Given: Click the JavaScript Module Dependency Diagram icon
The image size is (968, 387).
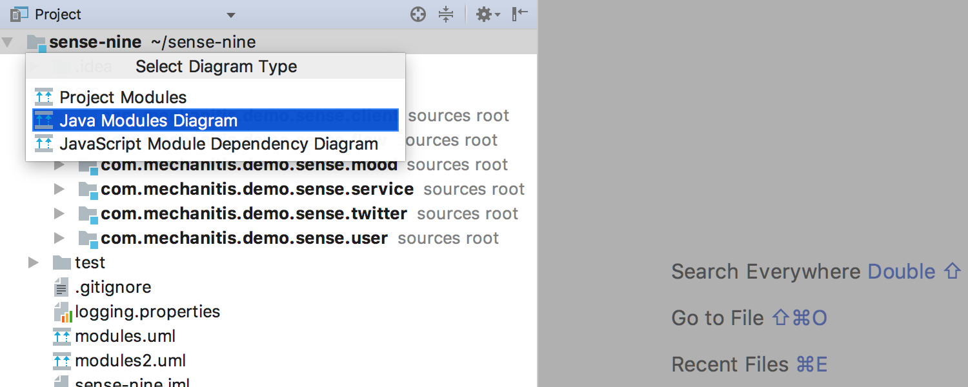Looking at the screenshot, I should click(x=44, y=144).
